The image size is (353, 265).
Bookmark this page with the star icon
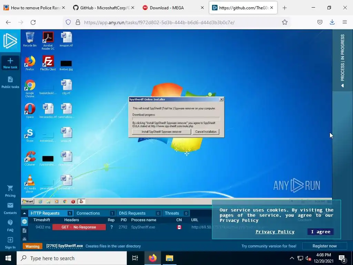(x=284, y=22)
